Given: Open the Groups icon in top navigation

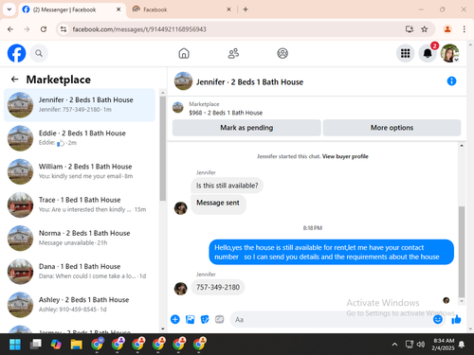Looking at the screenshot, I should 283,53.
